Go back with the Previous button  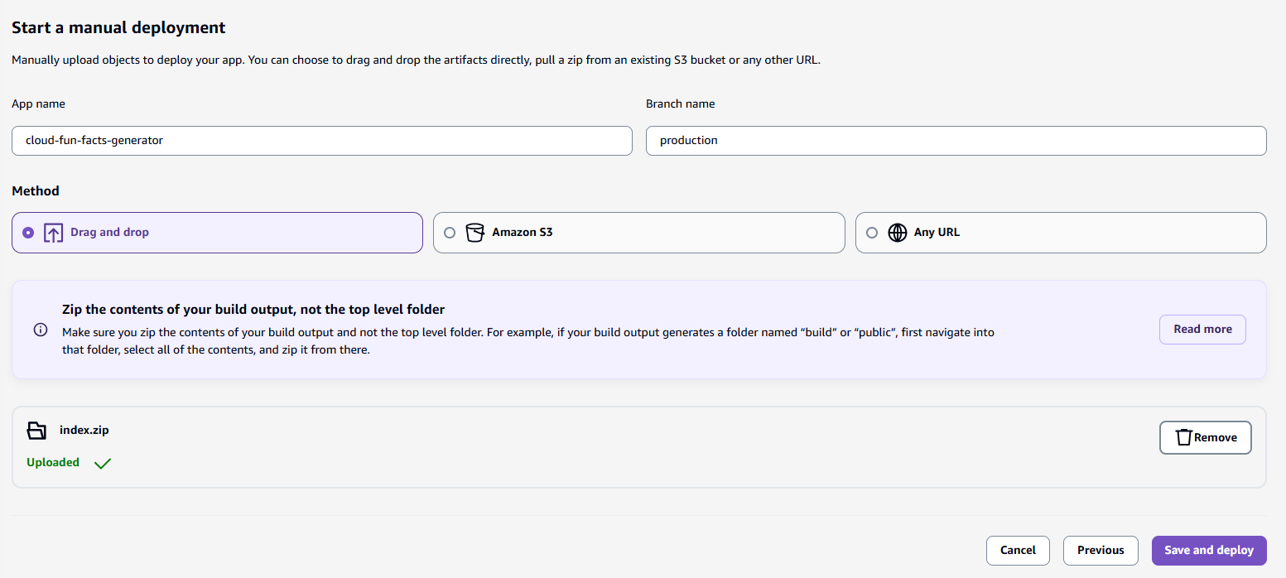tap(1101, 550)
